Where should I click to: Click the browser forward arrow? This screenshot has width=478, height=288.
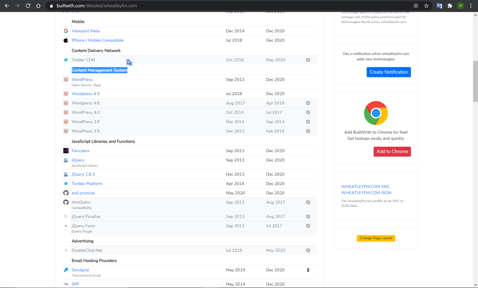point(17,6)
